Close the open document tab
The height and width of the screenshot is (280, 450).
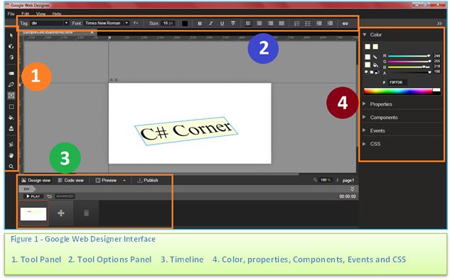92,33
